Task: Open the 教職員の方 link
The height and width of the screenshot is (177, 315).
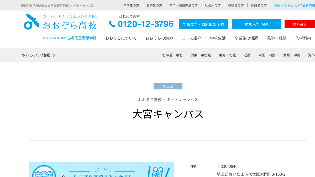Action: [x=236, y=5]
